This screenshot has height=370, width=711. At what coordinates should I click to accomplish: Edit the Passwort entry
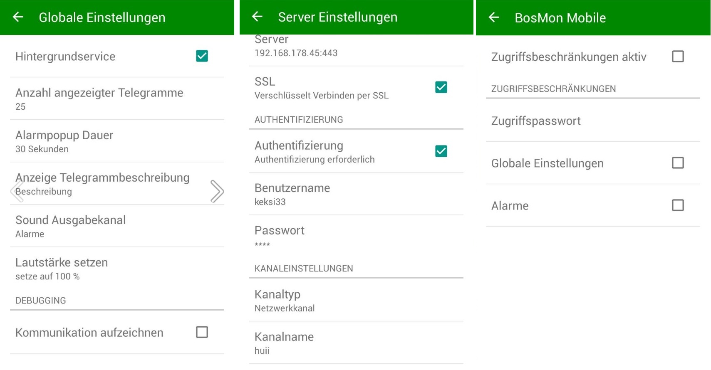point(356,236)
